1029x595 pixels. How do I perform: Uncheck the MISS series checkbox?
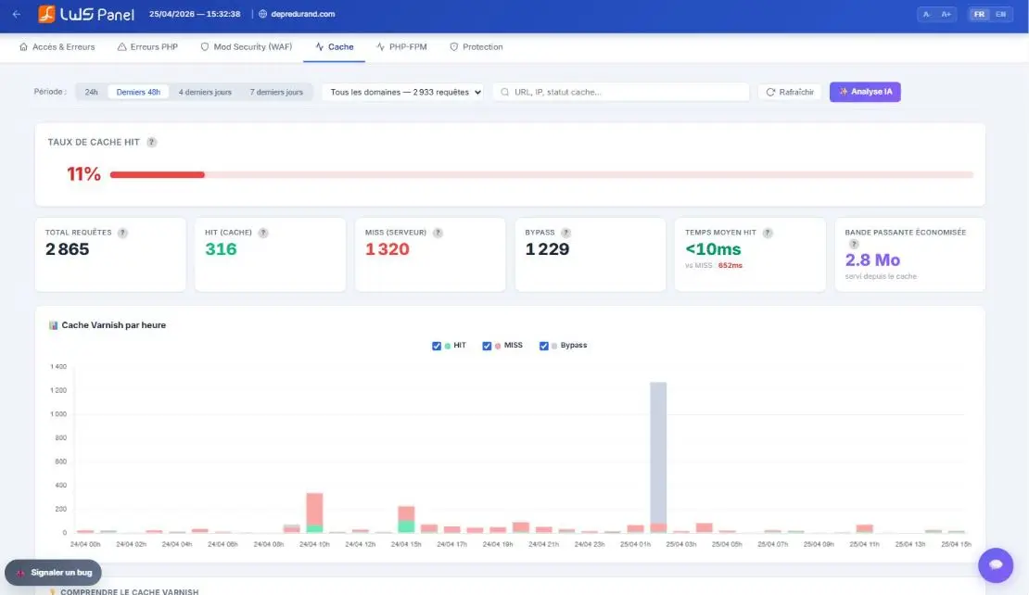click(x=487, y=346)
